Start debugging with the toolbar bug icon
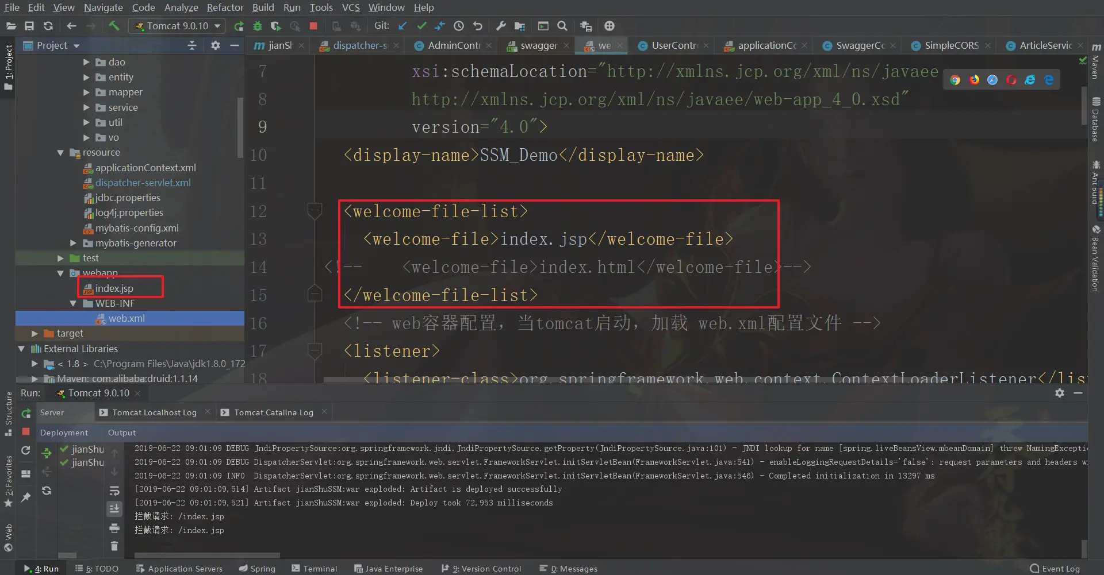 [x=257, y=26]
